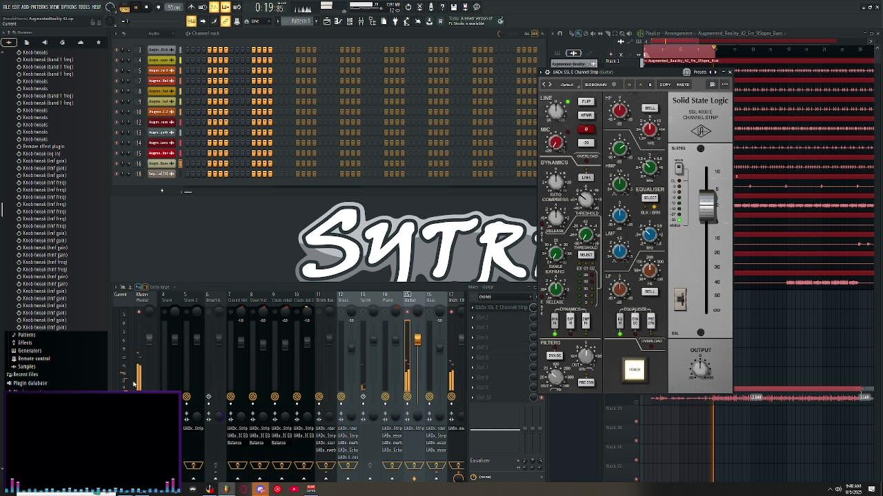Screen dimensions: 883x496
Task: Expand Patterns in browser
Action: click(26, 335)
